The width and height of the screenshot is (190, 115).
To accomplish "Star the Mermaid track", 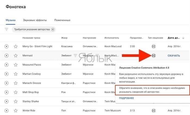I will [x=16, y=56].
